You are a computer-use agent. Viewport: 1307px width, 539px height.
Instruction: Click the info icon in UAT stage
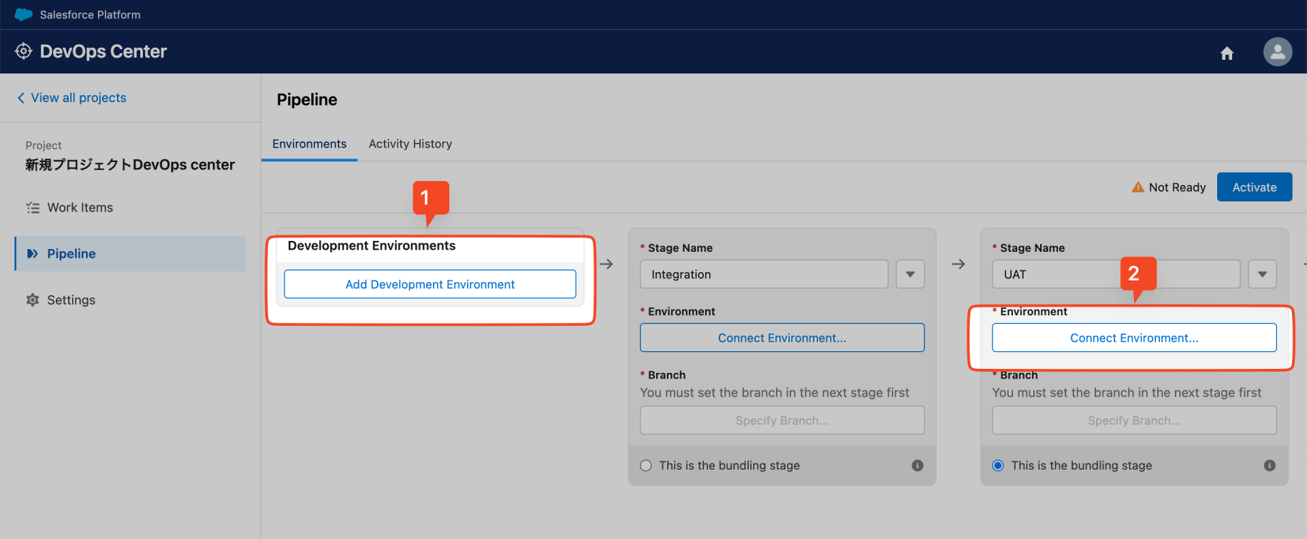(x=1270, y=465)
